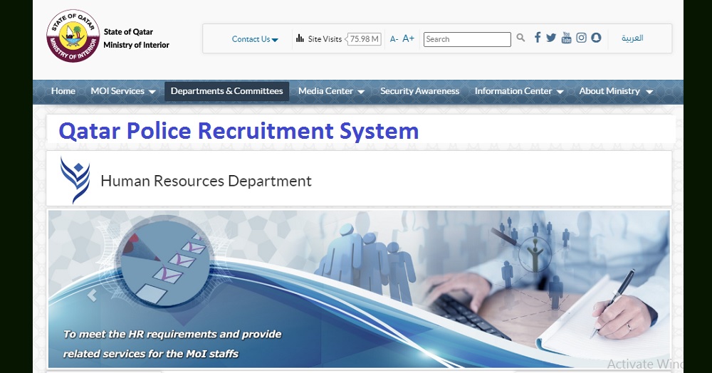Open the Snapchat social icon
Viewport: 712px width, 373px height.
click(x=596, y=38)
